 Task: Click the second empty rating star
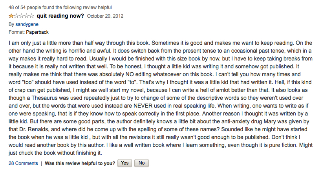click(x=16, y=16)
